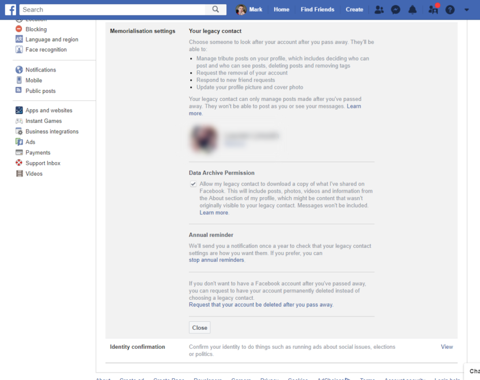The width and height of the screenshot is (480, 380).
Task: Select Face recognition settings label
Action: pos(46,50)
